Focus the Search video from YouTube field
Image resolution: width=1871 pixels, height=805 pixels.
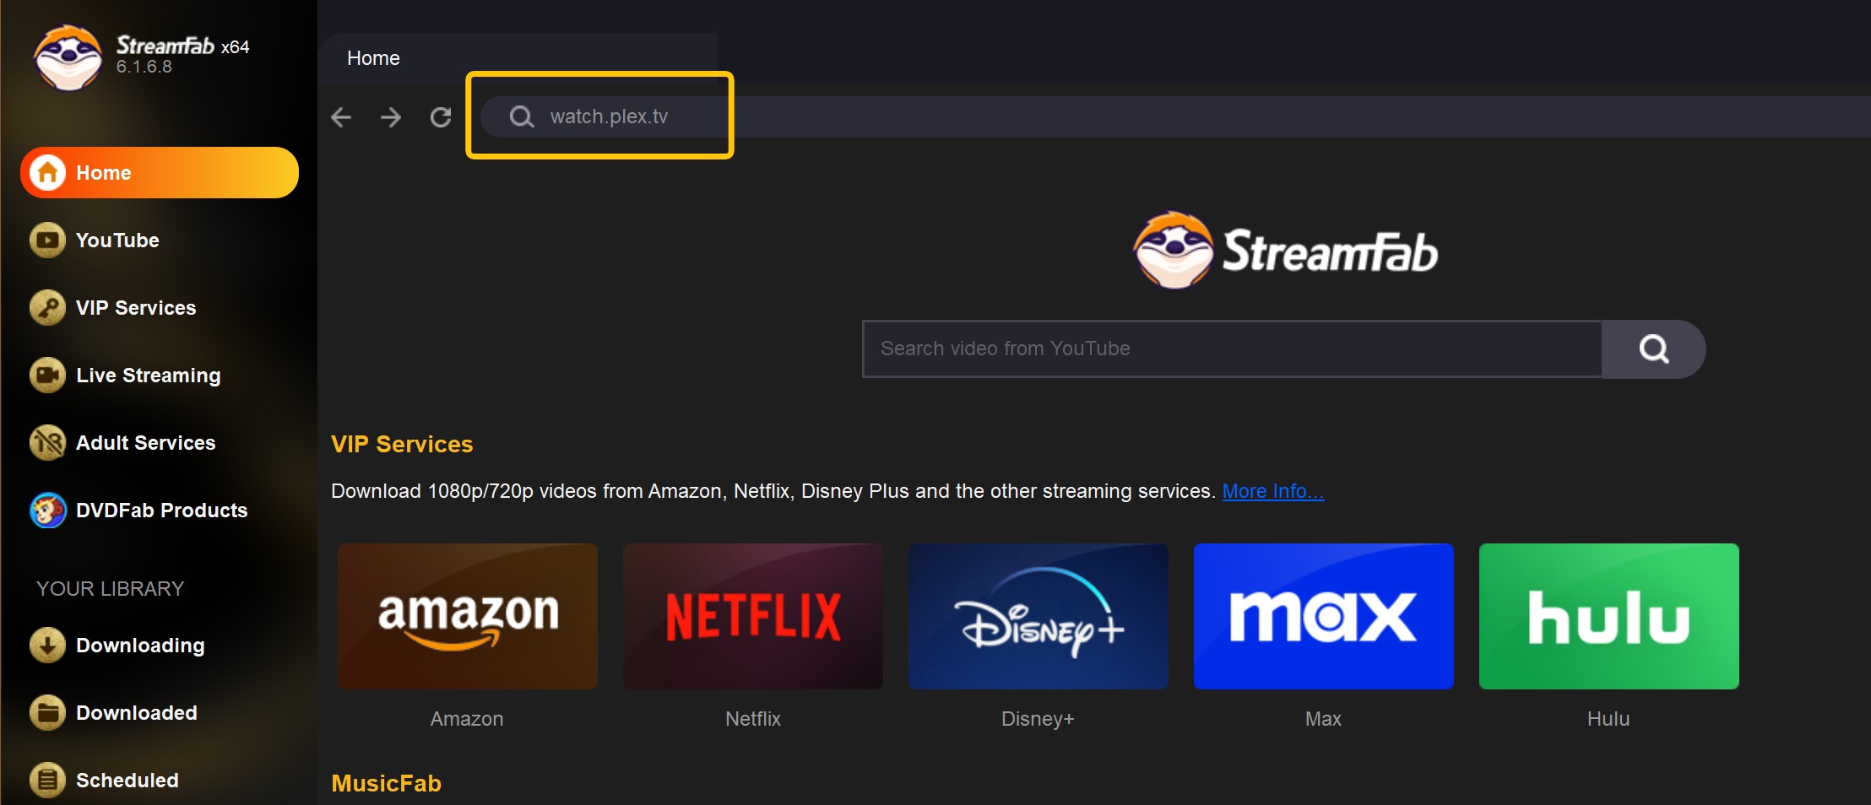(1232, 348)
